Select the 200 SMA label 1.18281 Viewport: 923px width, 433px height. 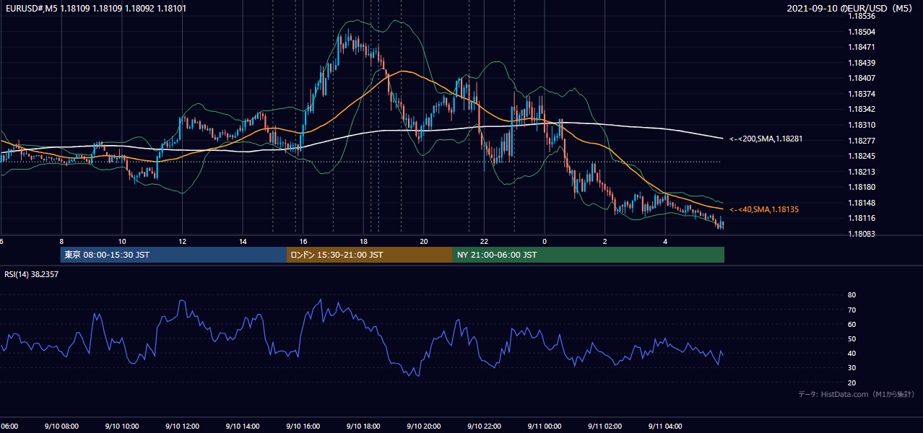coord(766,139)
